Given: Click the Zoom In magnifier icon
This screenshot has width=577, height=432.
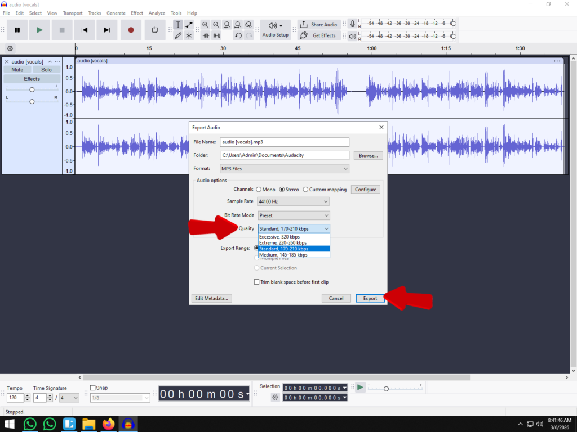Looking at the screenshot, I should coord(205,25).
